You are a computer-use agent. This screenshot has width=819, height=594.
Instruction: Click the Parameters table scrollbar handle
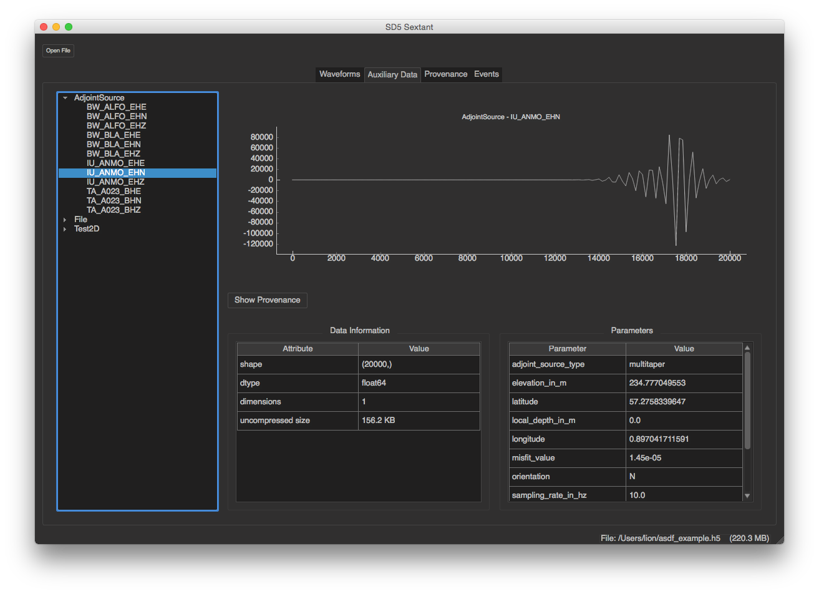point(747,399)
